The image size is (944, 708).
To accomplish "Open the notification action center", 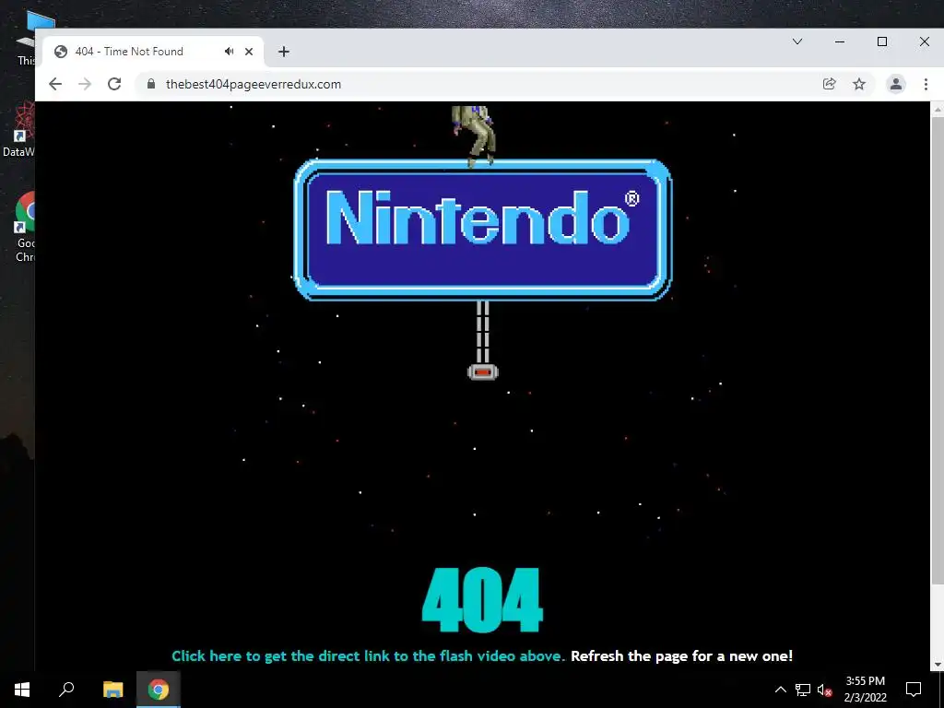I will click(x=914, y=690).
